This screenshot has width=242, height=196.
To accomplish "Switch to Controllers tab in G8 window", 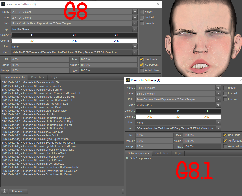I will (37, 77).
